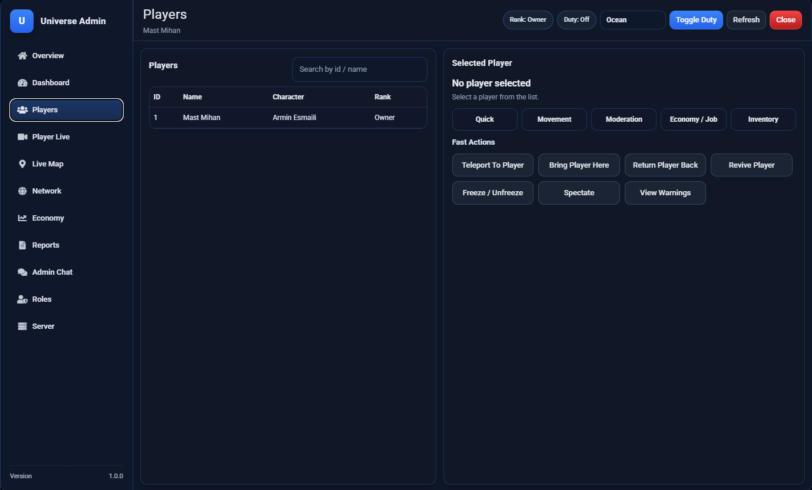Click the version number 1.0.0
The image size is (812, 490).
[116, 476]
